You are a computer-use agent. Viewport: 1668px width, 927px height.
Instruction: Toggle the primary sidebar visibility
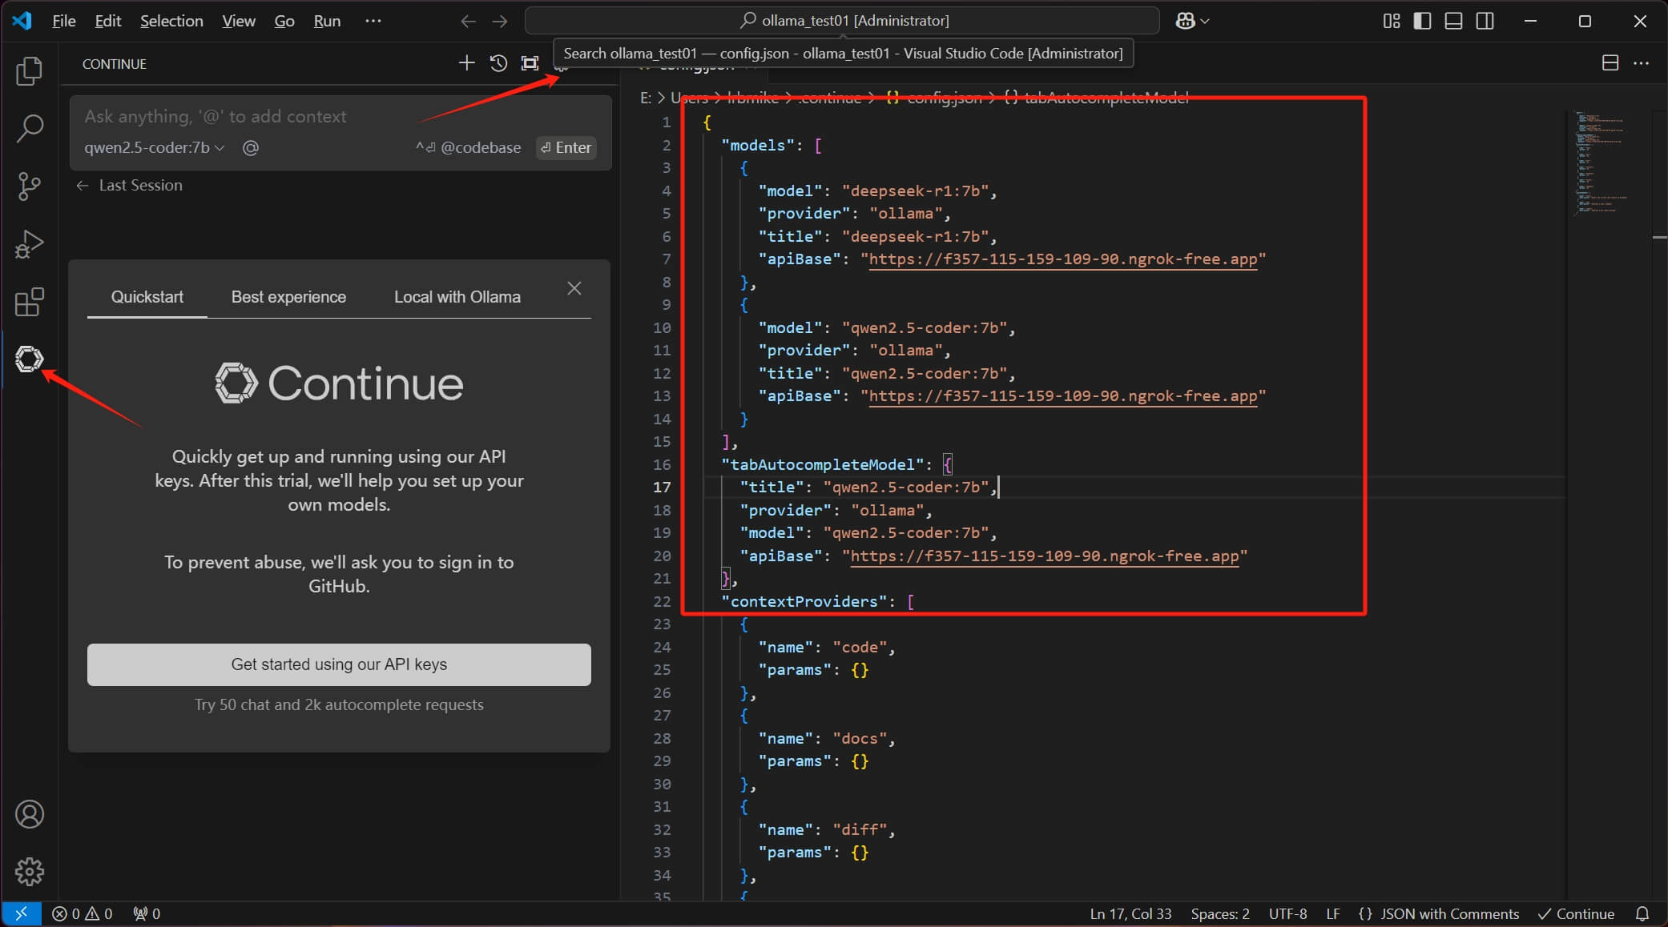(1422, 21)
